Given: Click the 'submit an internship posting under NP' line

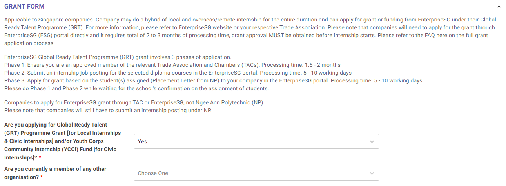Looking at the screenshot, I should (108, 111).
